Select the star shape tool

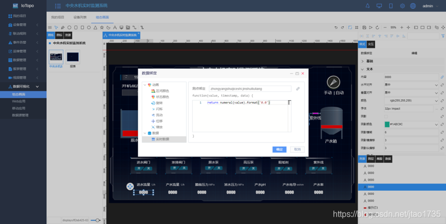102,28
